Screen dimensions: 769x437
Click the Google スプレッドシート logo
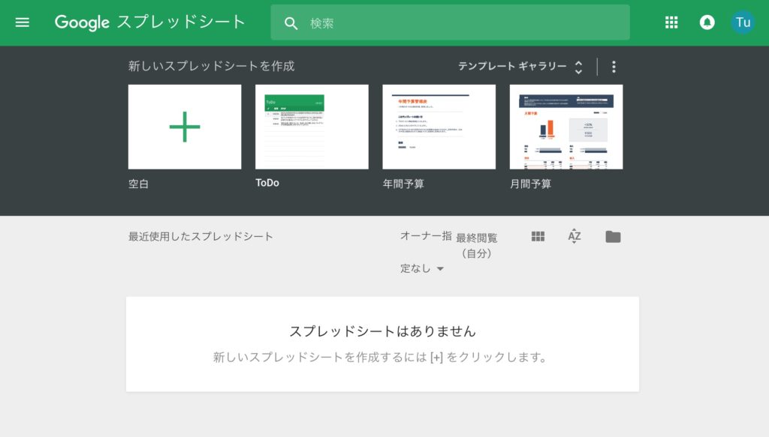pyautogui.click(x=150, y=22)
